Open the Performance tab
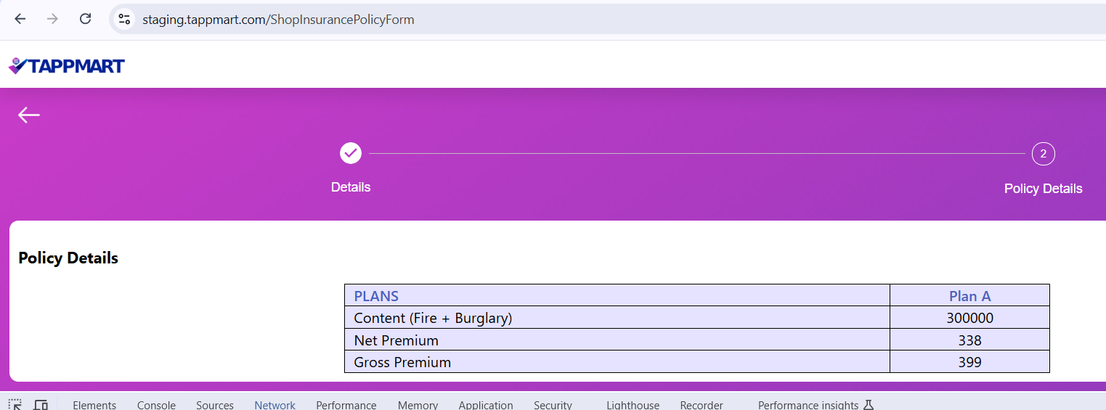This screenshot has width=1106, height=410. [x=346, y=405]
